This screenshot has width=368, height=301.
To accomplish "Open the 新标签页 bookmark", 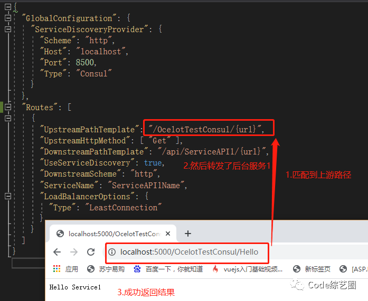I will (x=312, y=269).
